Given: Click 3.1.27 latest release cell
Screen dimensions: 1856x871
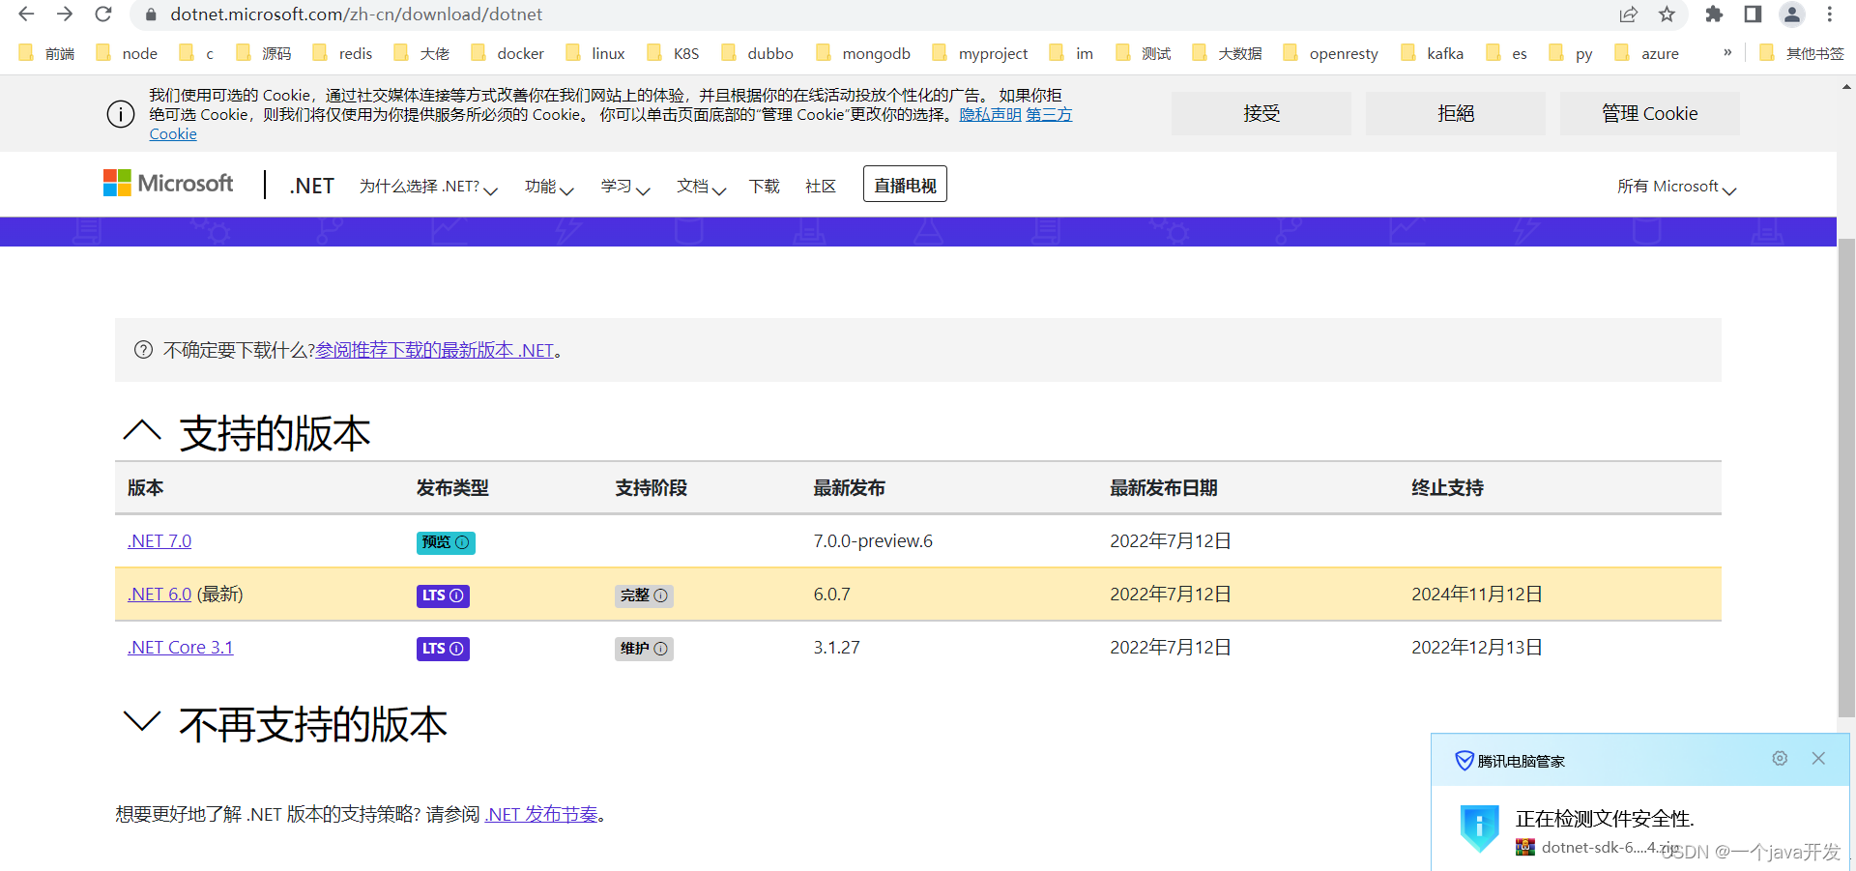Looking at the screenshot, I should [836, 648].
